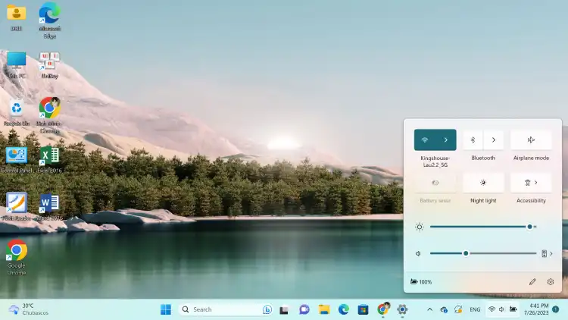Viewport: 568px width, 320px height.
Task: Click the Airplane mode label text
Action: pyautogui.click(x=531, y=158)
